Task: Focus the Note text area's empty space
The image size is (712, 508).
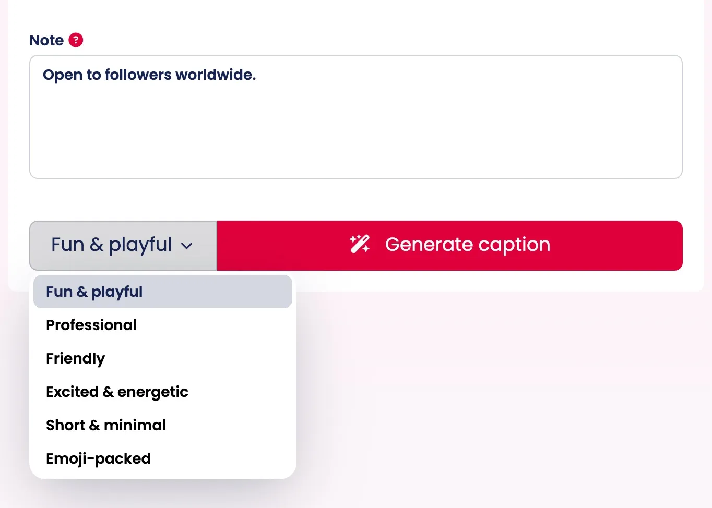Action: point(356,130)
